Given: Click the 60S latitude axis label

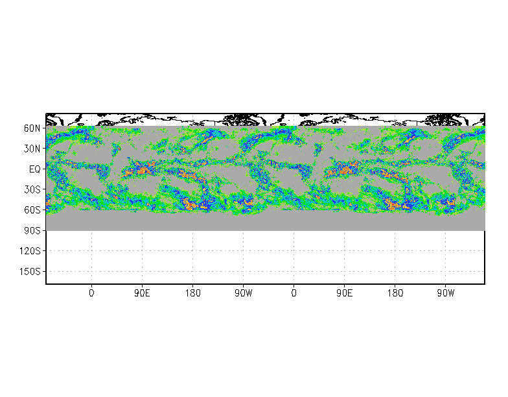Looking at the screenshot, I should point(32,210).
